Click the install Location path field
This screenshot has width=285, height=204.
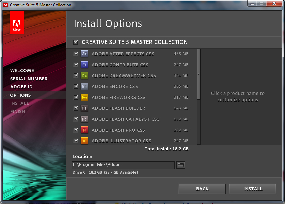point(123,165)
